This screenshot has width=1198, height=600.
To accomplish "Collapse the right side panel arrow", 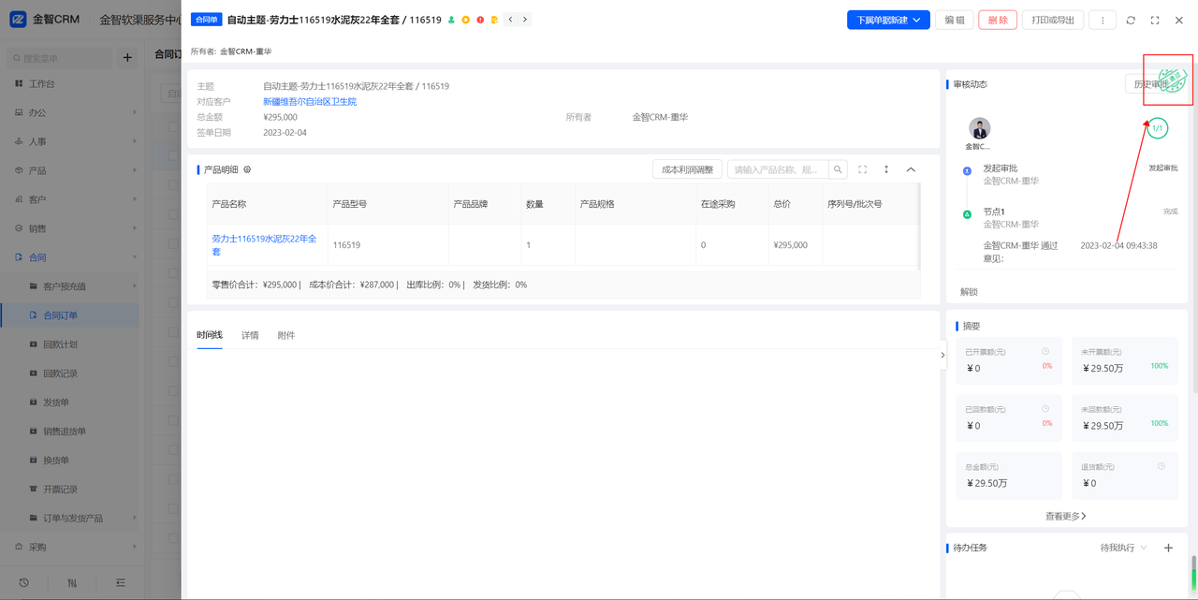I will pos(942,355).
